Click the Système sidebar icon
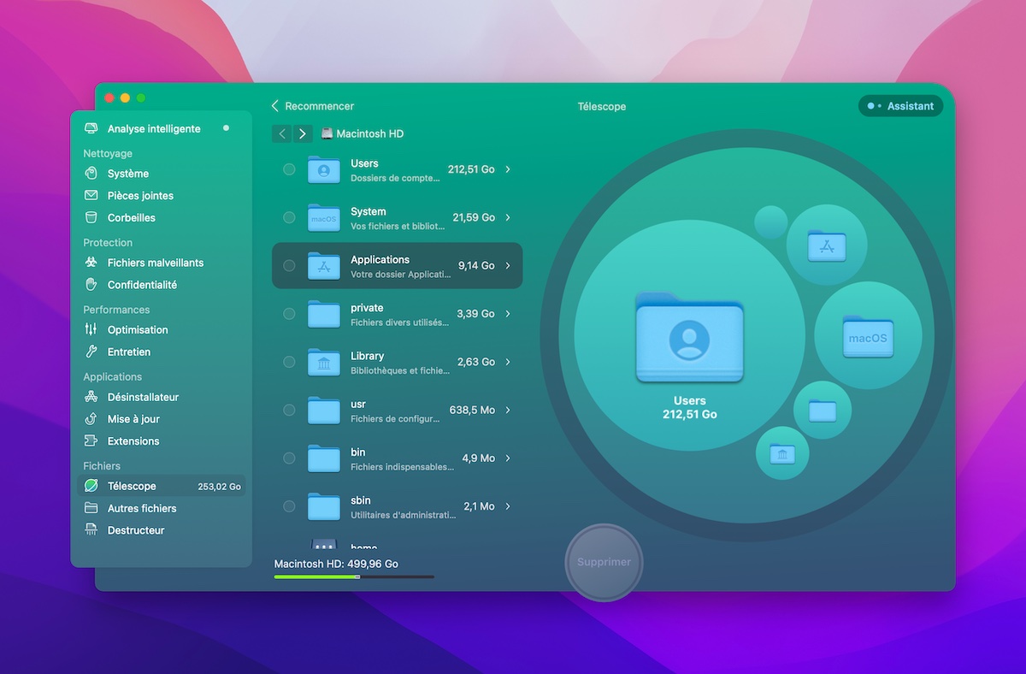Viewport: 1026px width, 674px height. coord(91,174)
